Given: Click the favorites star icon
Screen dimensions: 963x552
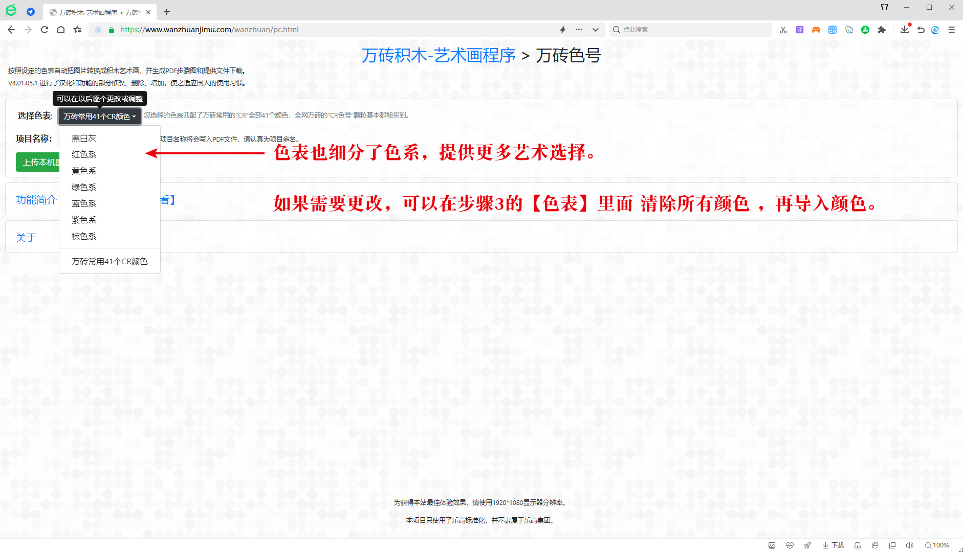Looking at the screenshot, I should click(77, 30).
